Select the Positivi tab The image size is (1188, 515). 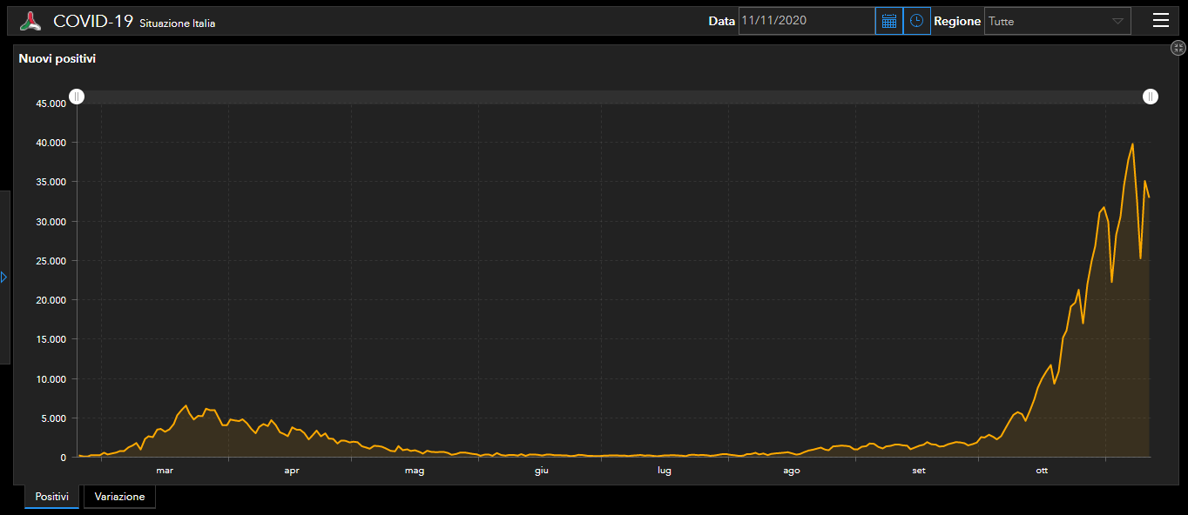pyautogui.click(x=51, y=497)
